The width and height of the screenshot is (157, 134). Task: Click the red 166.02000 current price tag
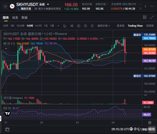149,53
